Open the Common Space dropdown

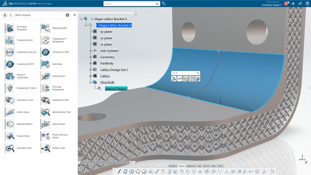click(272, 5)
